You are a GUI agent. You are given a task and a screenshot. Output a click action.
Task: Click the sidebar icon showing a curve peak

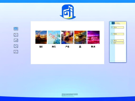pos(16,52)
